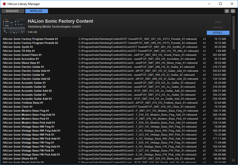Select HALion Sonic Synth 01 row

[114, 47]
